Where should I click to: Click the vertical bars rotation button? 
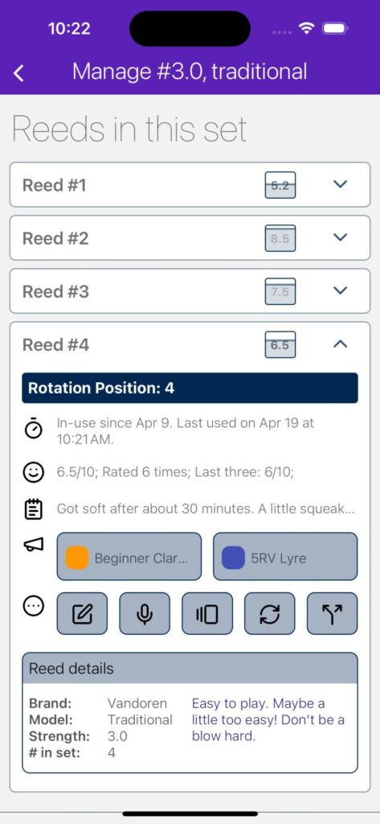point(206,613)
